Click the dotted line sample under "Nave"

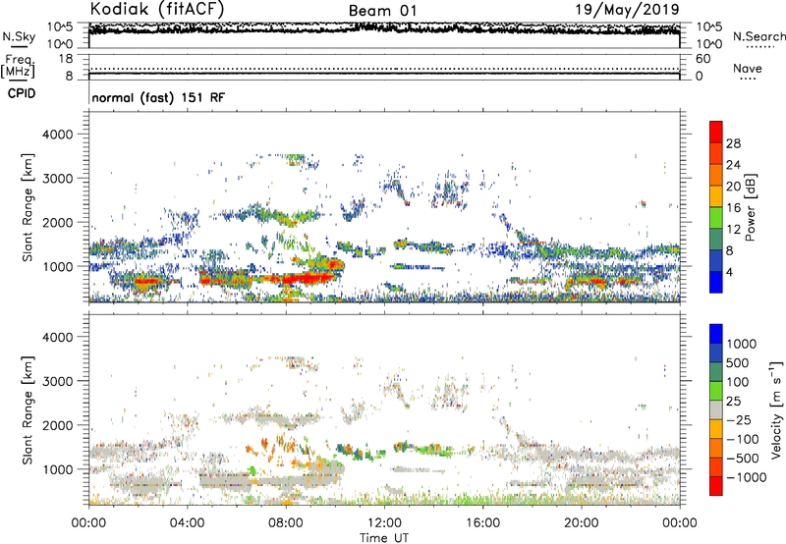tap(748, 79)
